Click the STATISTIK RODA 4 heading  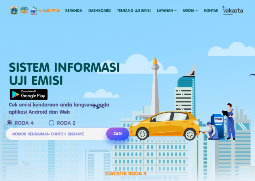point(125,173)
